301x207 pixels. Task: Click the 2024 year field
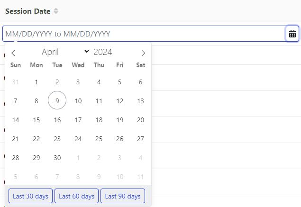pos(103,52)
